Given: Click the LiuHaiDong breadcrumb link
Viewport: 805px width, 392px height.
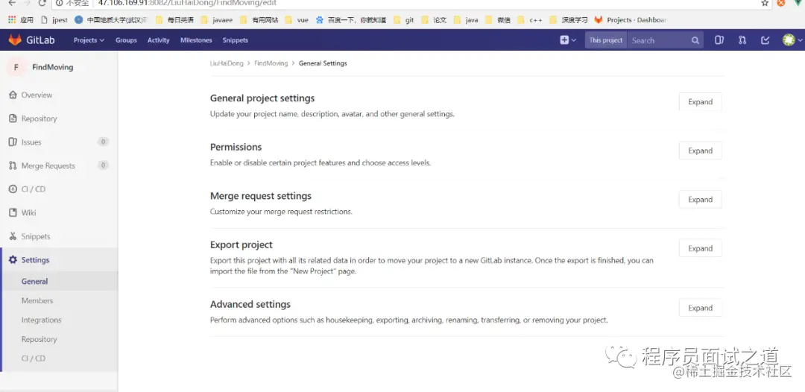Looking at the screenshot, I should click(227, 63).
